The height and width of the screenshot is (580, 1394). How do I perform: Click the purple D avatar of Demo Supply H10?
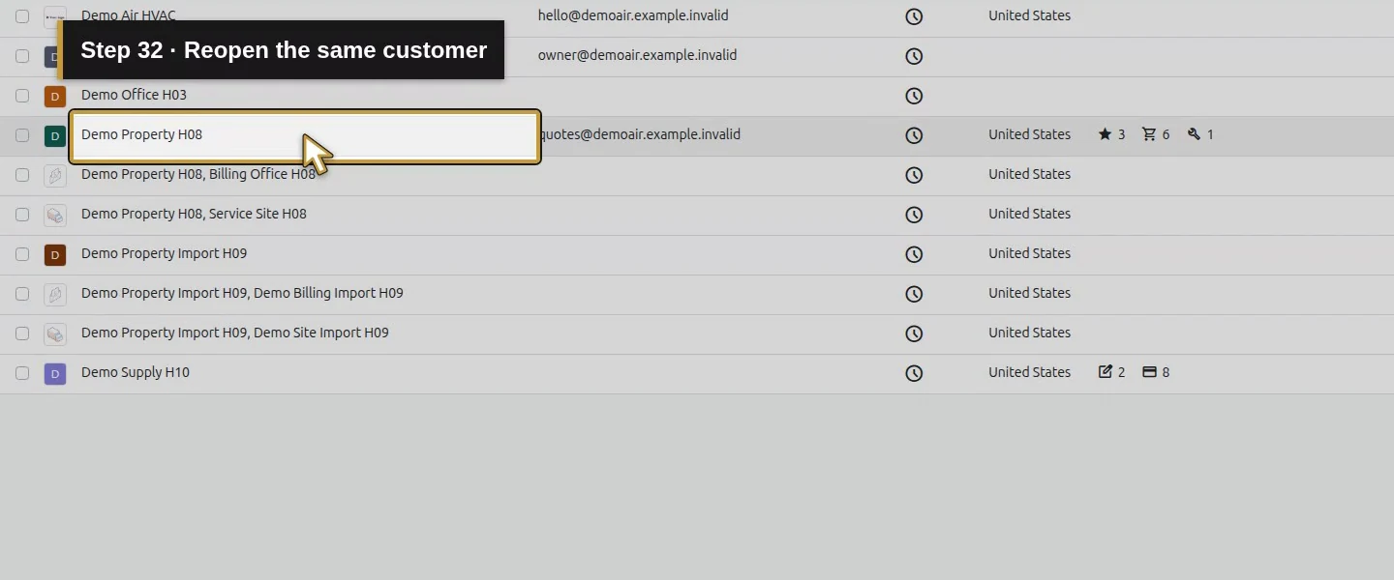[x=55, y=373]
